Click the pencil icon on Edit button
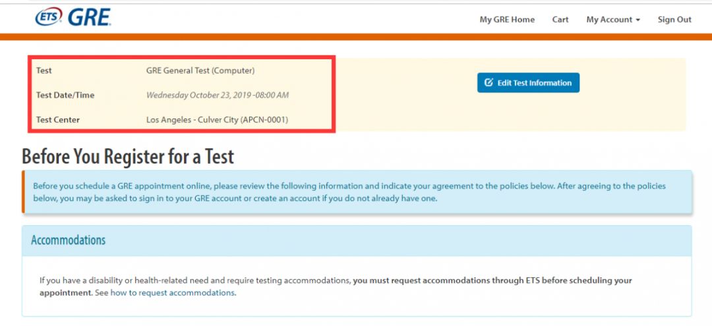The height and width of the screenshot is (326, 712). 489,82
